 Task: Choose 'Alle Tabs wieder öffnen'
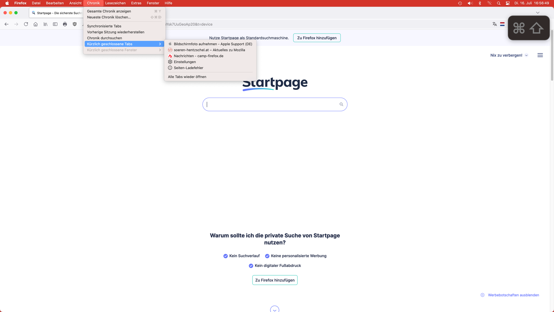(187, 77)
